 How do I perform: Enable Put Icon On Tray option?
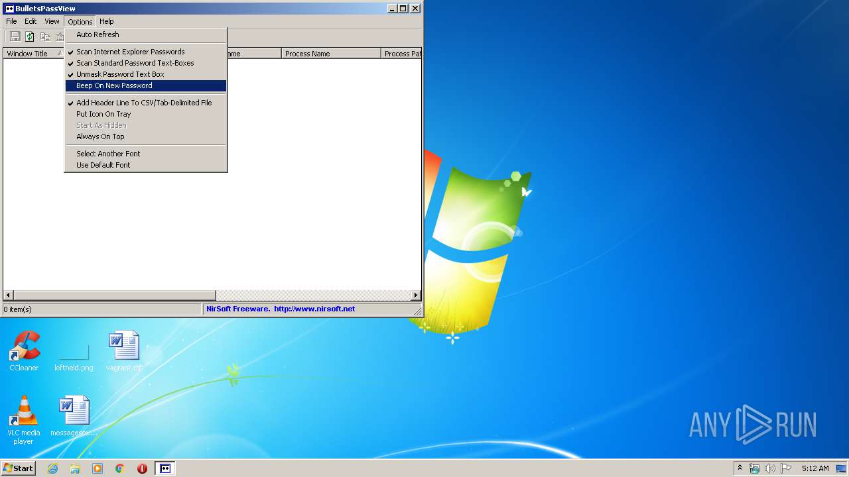(x=146, y=114)
